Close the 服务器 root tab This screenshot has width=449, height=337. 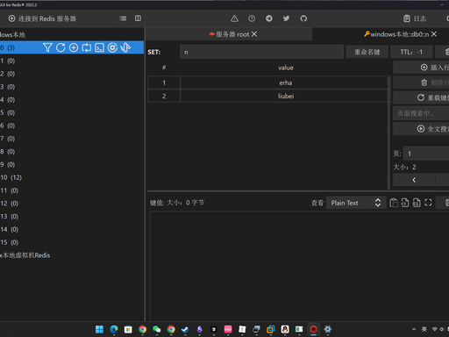(x=254, y=34)
